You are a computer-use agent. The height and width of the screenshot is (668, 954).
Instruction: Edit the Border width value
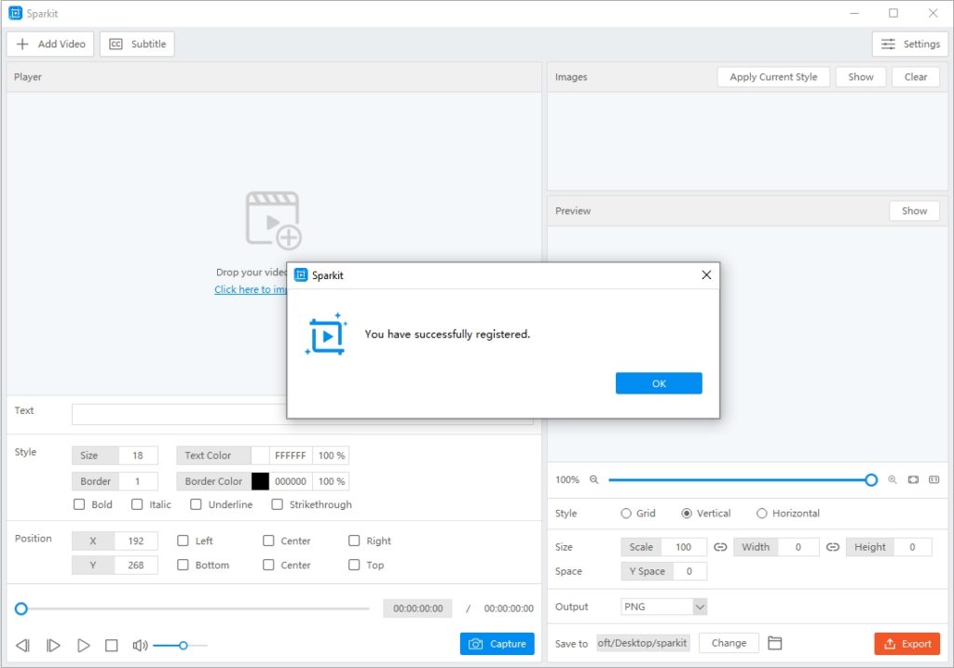(138, 481)
